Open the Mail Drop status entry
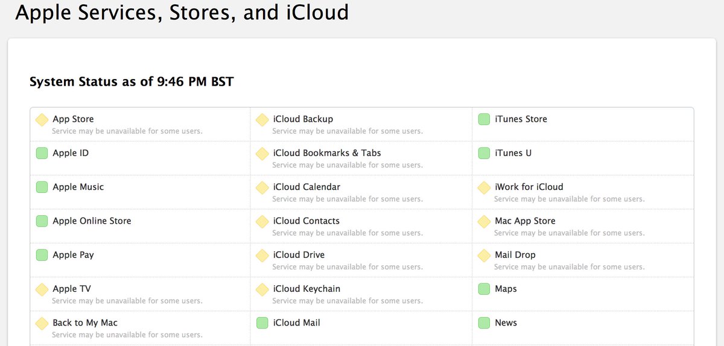 click(x=583, y=260)
